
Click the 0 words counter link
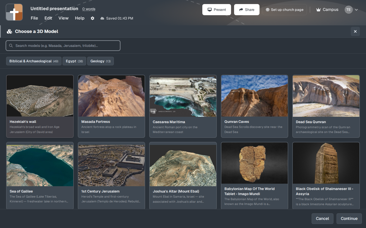(89, 9)
